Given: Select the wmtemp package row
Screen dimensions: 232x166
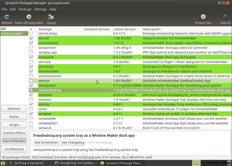Looking at the screenshot, I should 130,95.
